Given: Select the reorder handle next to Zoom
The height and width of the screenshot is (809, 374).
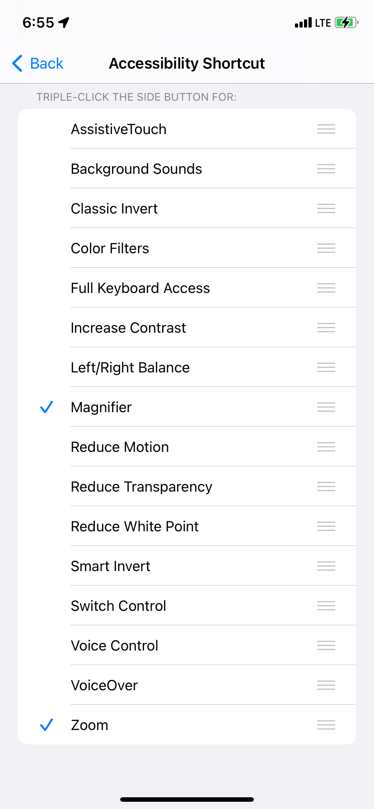Looking at the screenshot, I should click(326, 725).
